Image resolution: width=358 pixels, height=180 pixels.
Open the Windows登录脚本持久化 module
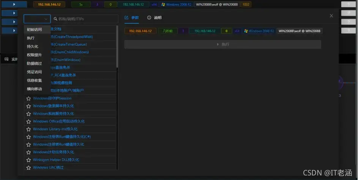[54, 106]
